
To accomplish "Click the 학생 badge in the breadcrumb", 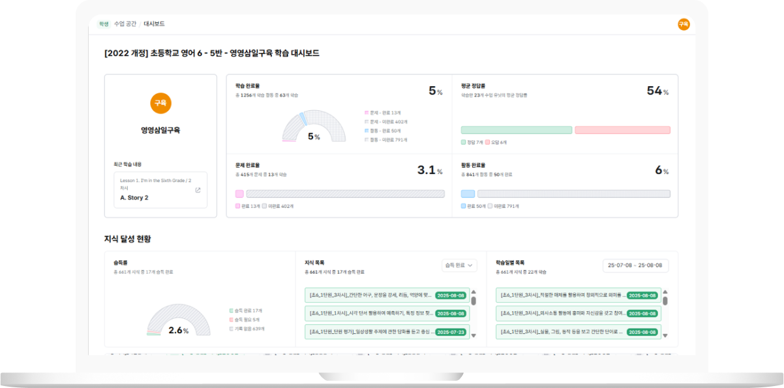I will coord(104,24).
